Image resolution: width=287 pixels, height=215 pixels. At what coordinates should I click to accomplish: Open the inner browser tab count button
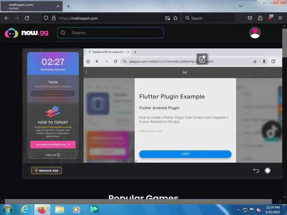click(x=273, y=61)
